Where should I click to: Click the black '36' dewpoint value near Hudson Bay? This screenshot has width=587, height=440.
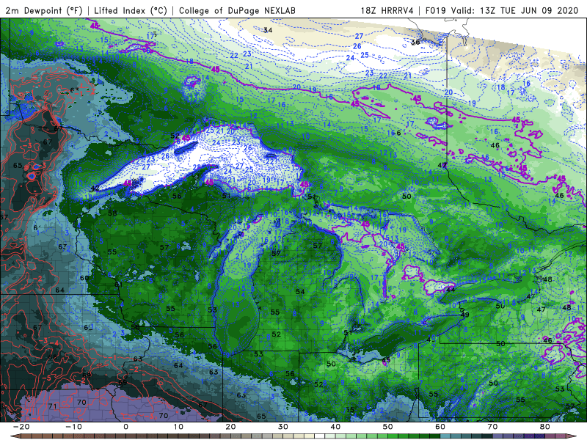click(415, 43)
